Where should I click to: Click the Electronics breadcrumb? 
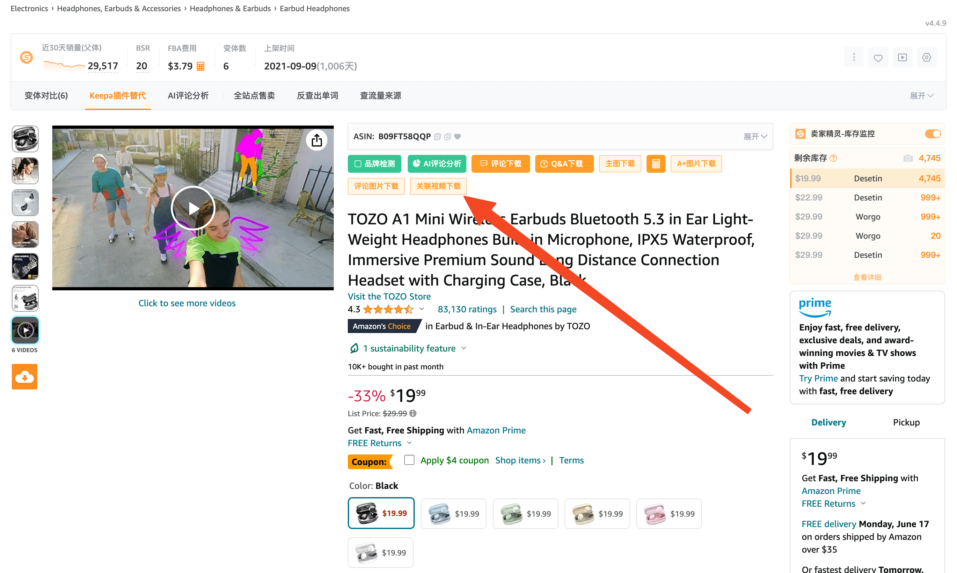pyautogui.click(x=29, y=9)
